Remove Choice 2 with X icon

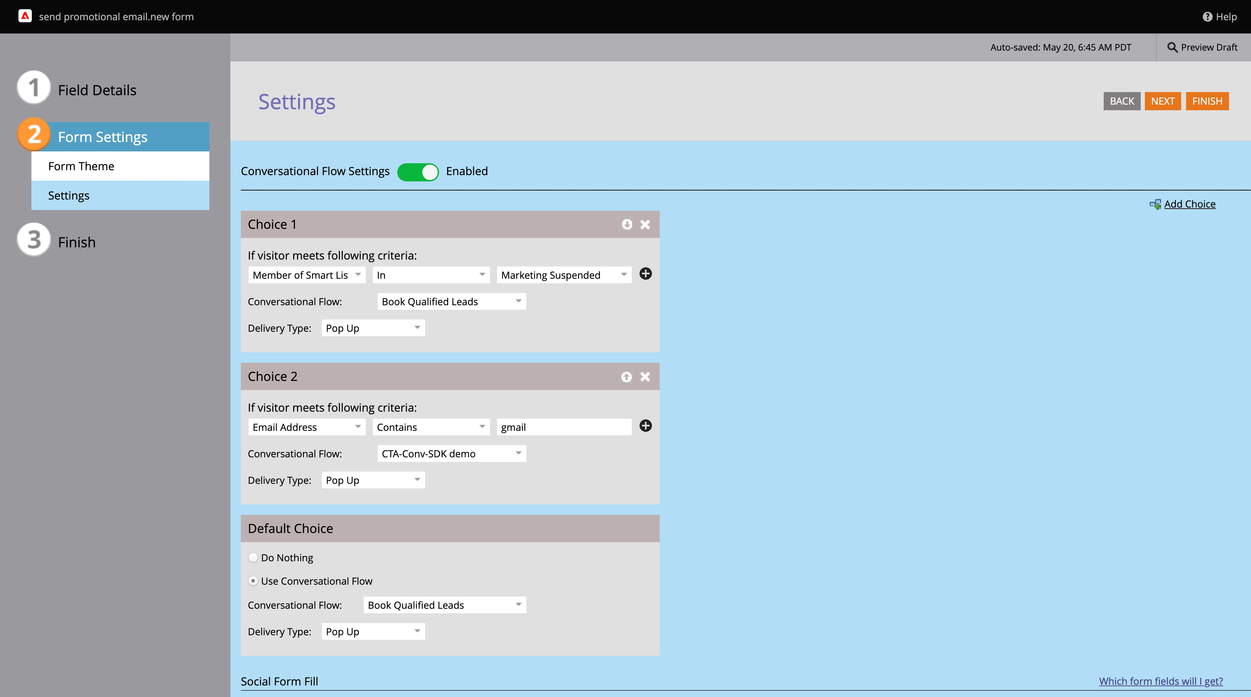tap(645, 377)
